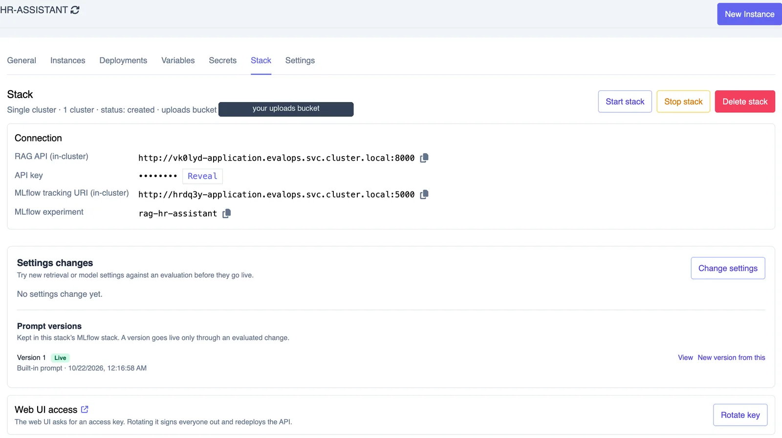Switch to the Settings tab
The height and width of the screenshot is (438, 782).
pyautogui.click(x=300, y=61)
